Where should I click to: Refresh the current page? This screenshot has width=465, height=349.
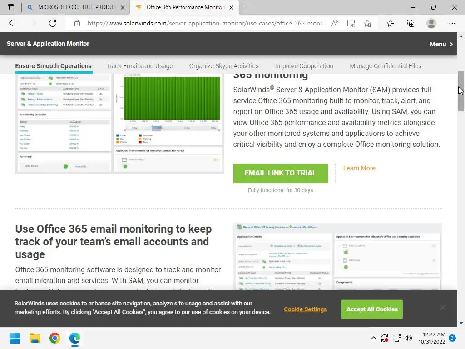pos(53,23)
